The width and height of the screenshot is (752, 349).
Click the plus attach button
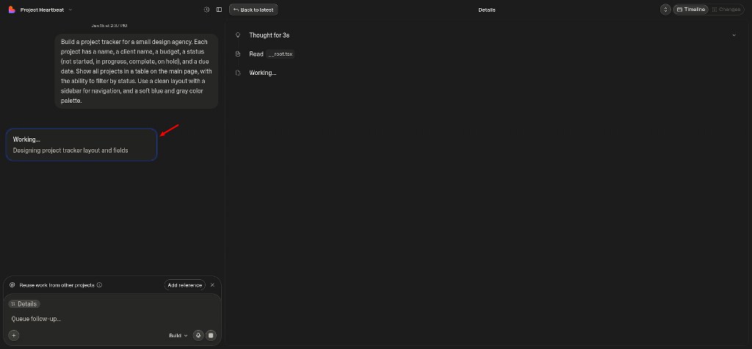coord(14,336)
